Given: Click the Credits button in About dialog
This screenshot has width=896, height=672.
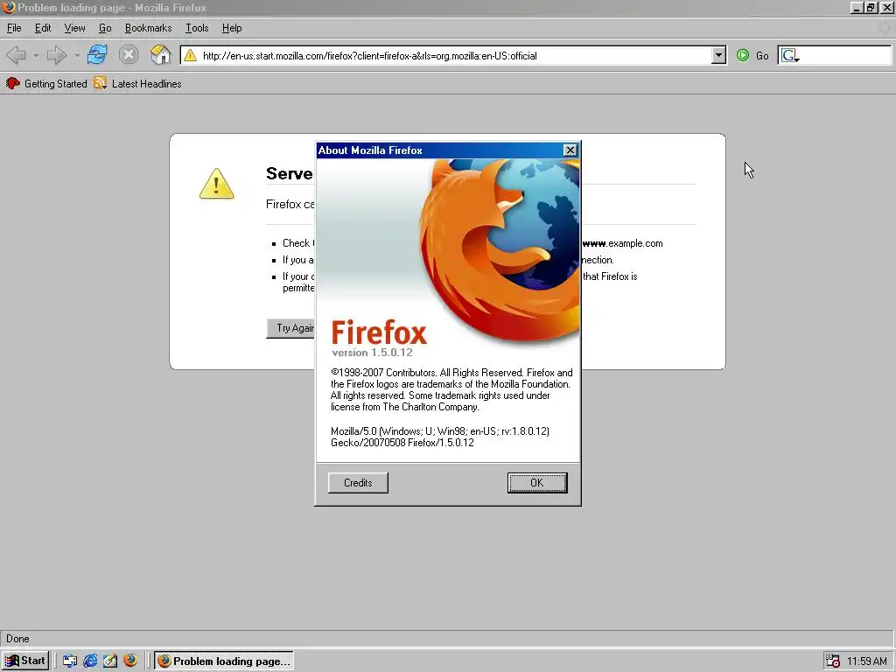Looking at the screenshot, I should click(358, 483).
